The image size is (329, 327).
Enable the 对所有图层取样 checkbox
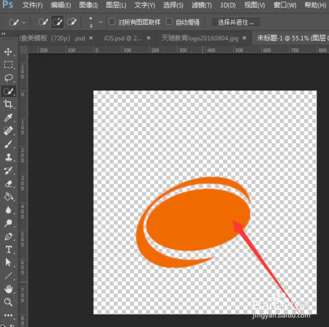[x=112, y=22]
